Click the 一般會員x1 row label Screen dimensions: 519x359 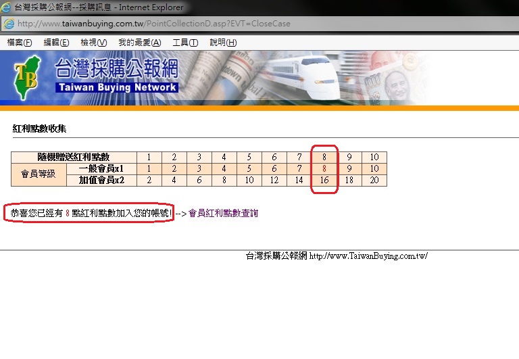click(101, 169)
